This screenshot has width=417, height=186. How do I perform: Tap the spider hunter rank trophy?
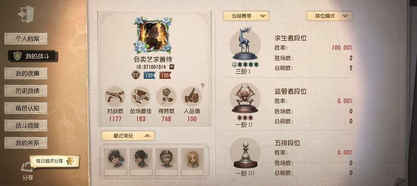[245, 98]
